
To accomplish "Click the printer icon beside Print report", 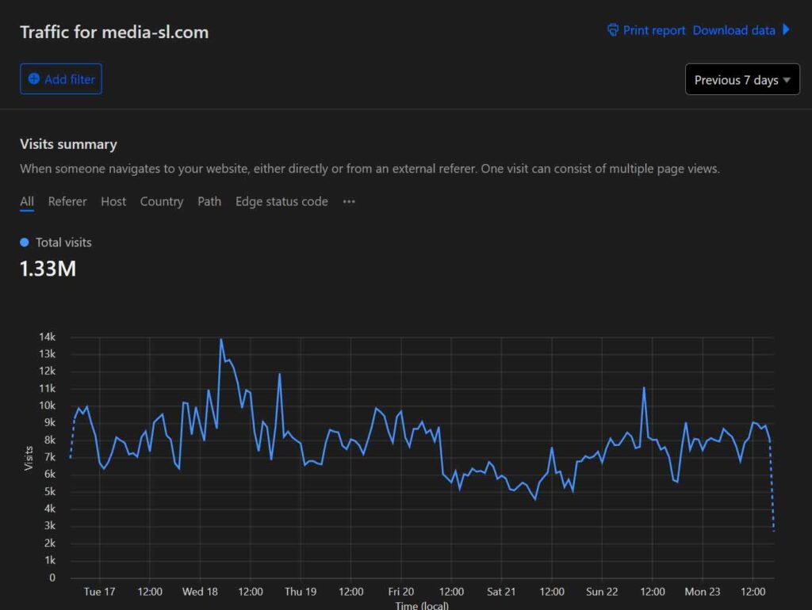I will pos(613,30).
